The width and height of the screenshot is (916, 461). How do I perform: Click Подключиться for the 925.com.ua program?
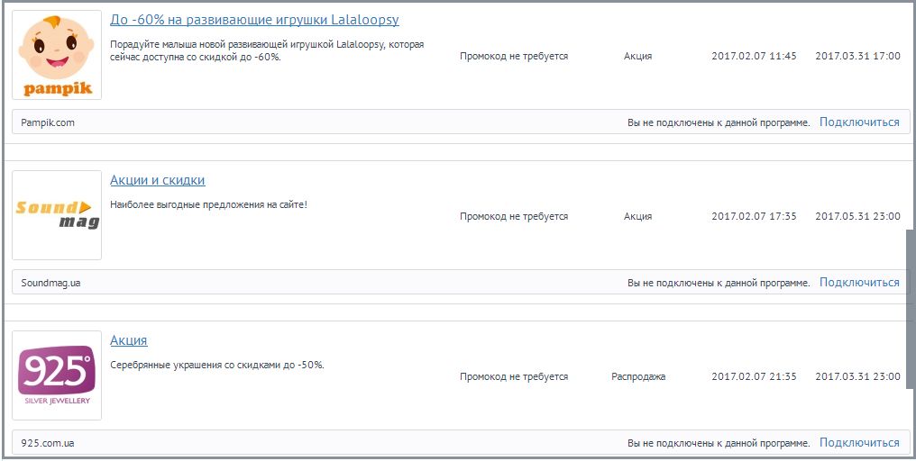tap(859, 443)
